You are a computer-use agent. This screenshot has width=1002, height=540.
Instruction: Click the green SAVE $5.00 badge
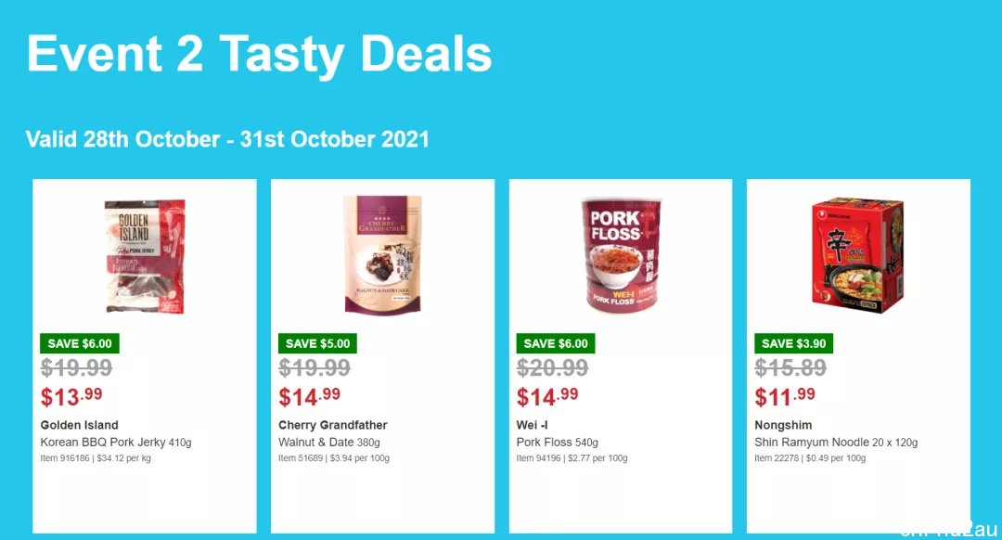(317, 343)
